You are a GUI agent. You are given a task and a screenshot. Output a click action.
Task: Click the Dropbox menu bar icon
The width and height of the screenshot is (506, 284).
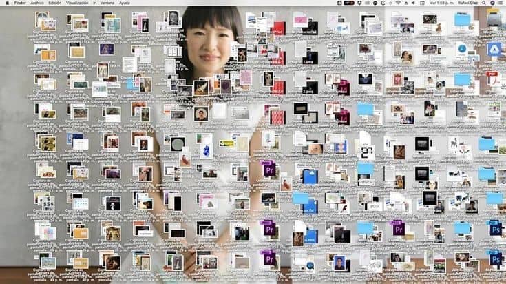(359, 3)
